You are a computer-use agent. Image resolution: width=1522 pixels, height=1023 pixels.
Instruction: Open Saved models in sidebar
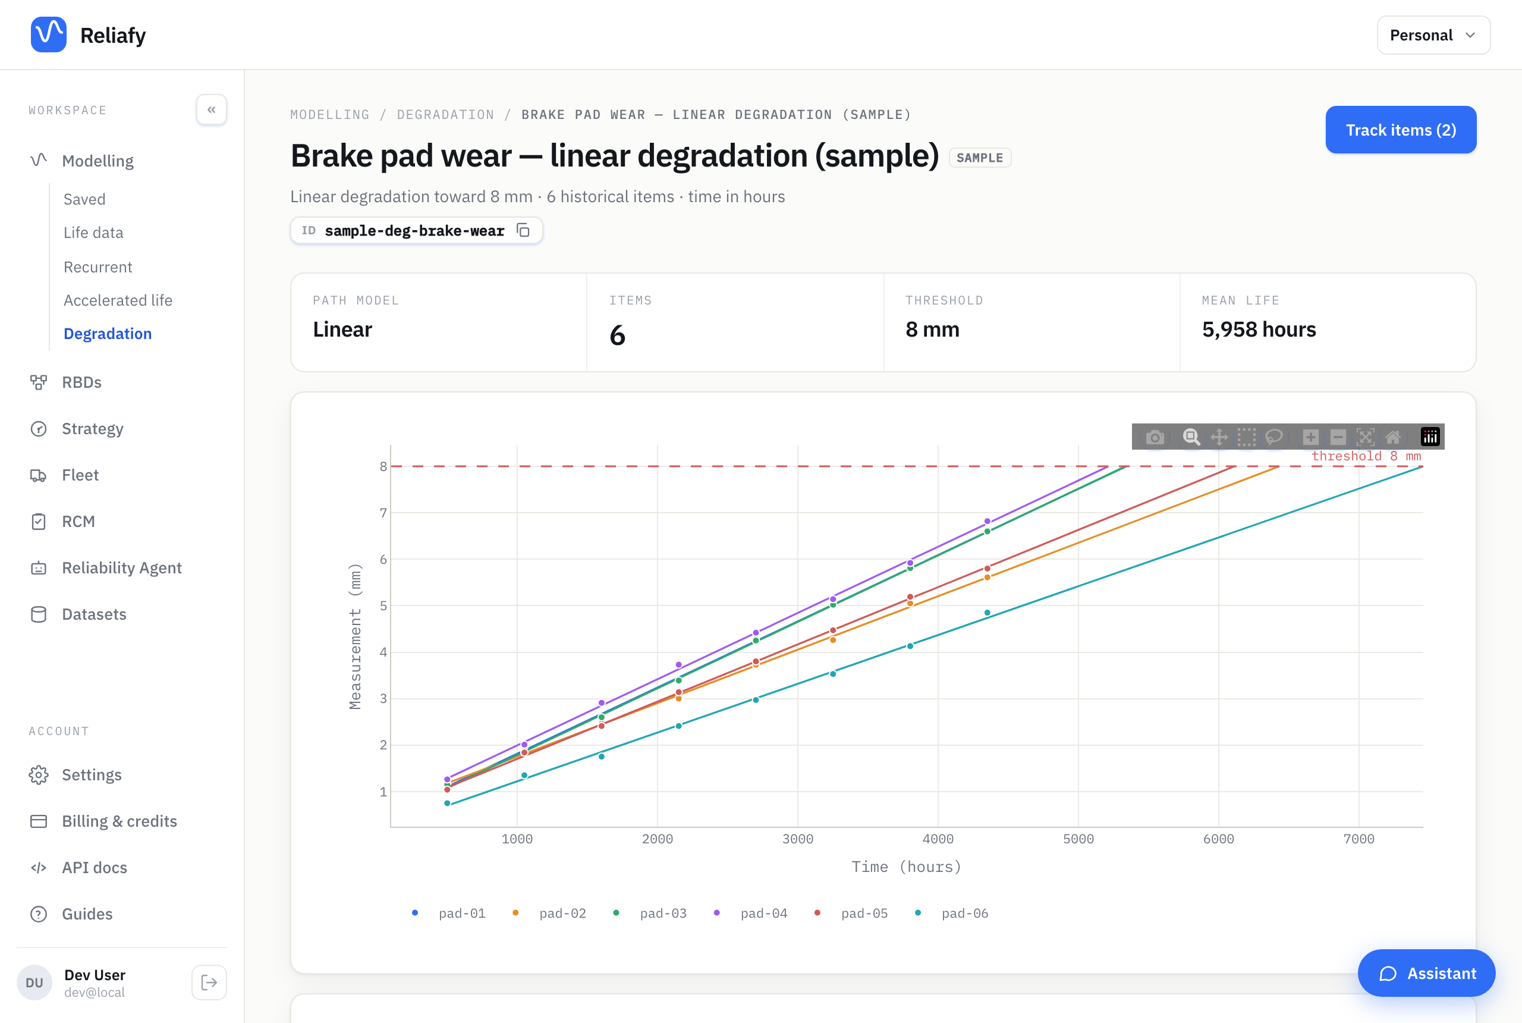tap(84, 199)
